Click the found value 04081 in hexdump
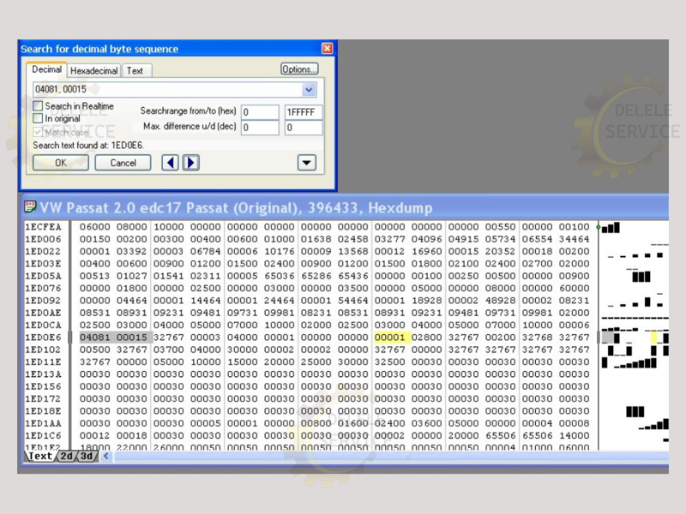 (x=94, y=338)
